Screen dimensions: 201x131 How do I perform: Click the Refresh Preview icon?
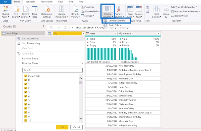75,9
